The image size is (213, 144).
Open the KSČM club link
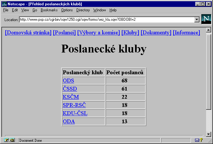point(71,97)
